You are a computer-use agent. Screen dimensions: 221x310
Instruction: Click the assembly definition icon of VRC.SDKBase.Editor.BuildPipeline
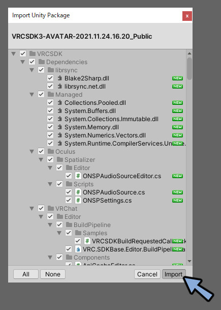tap(78, 249)
